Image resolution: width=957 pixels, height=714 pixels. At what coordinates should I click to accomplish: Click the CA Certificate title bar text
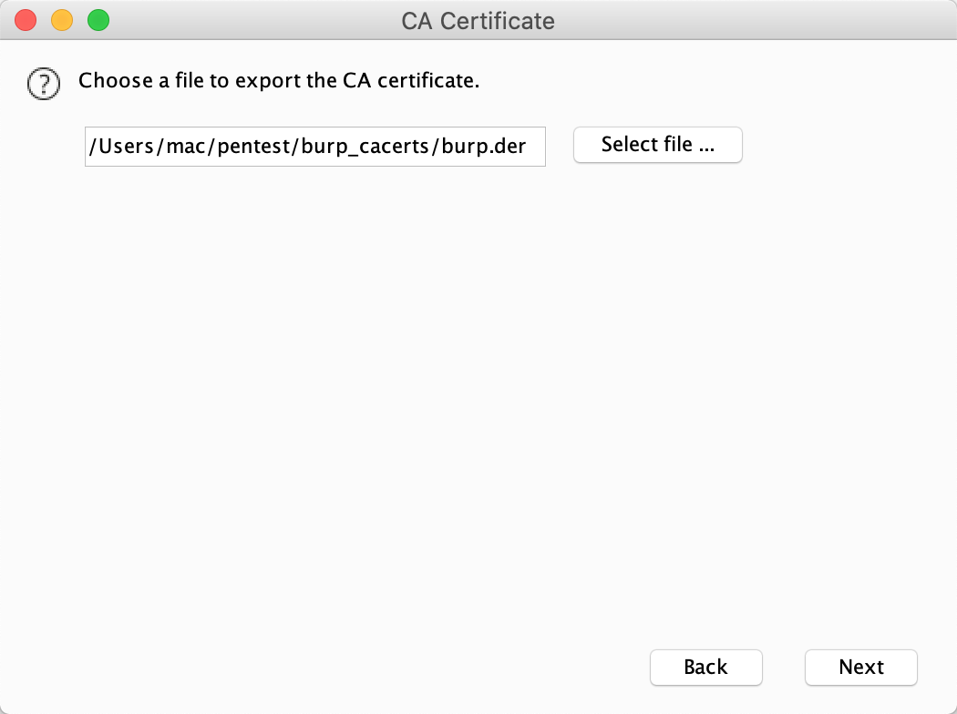478,20
